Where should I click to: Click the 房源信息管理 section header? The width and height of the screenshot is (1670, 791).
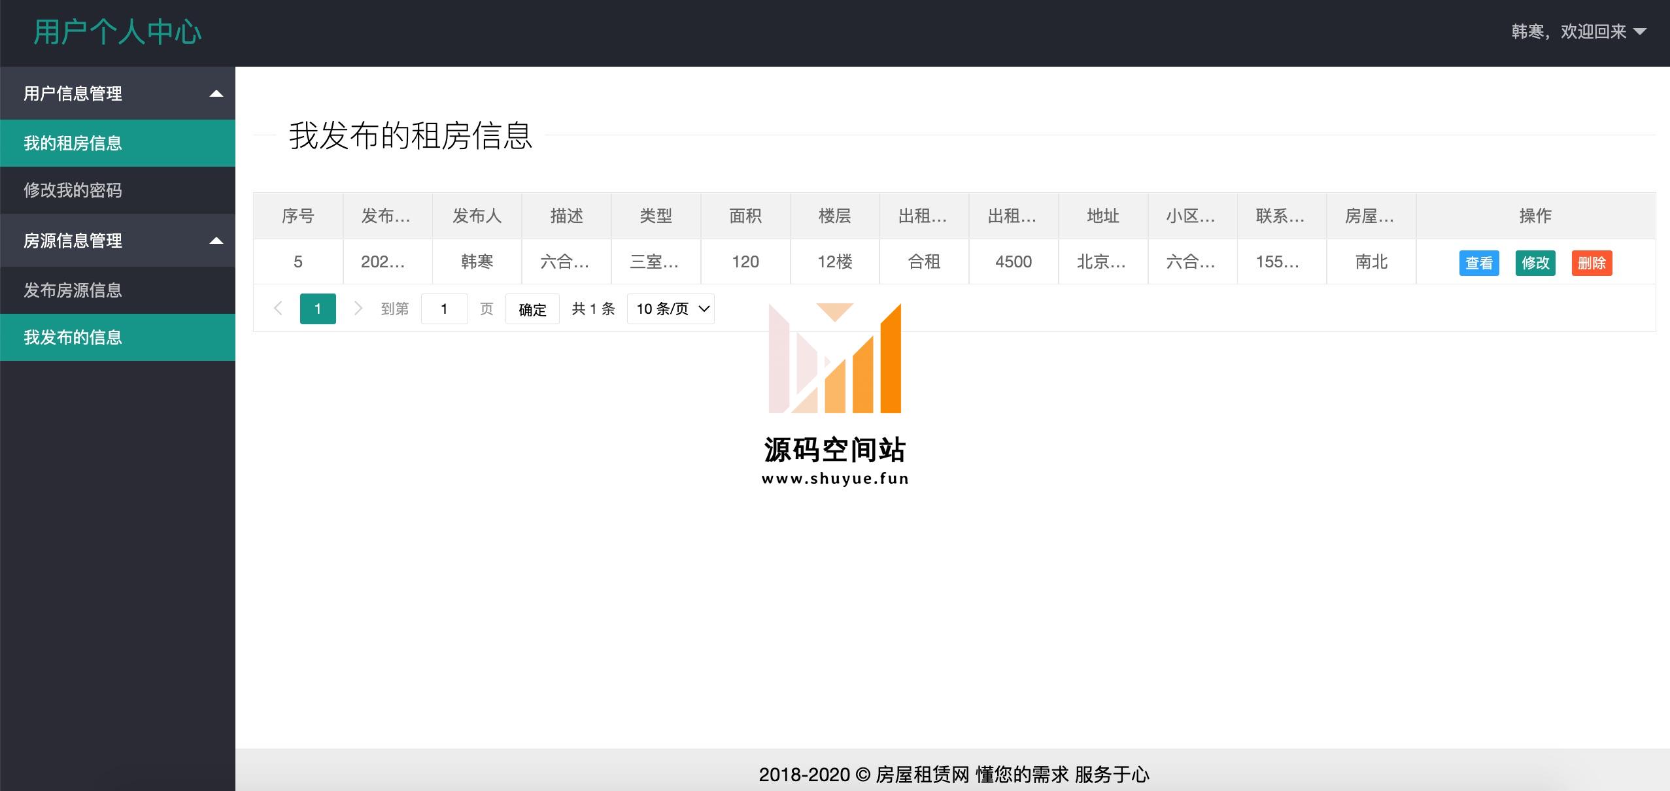pyautogui.click(x=118, y=241)
